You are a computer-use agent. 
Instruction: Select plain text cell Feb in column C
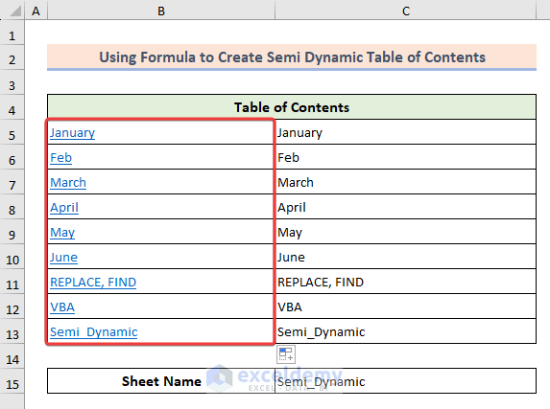tap(406, 157)
